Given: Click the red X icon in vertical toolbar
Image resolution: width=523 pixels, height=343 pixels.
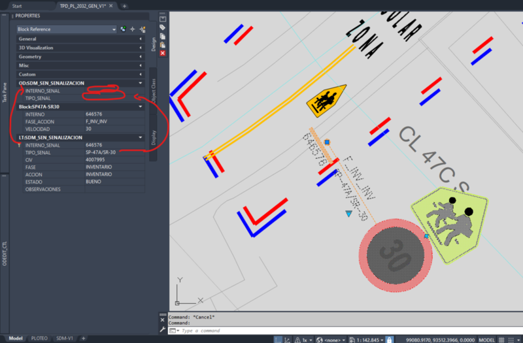Looking at the screenshot, I should pos(163,53).
